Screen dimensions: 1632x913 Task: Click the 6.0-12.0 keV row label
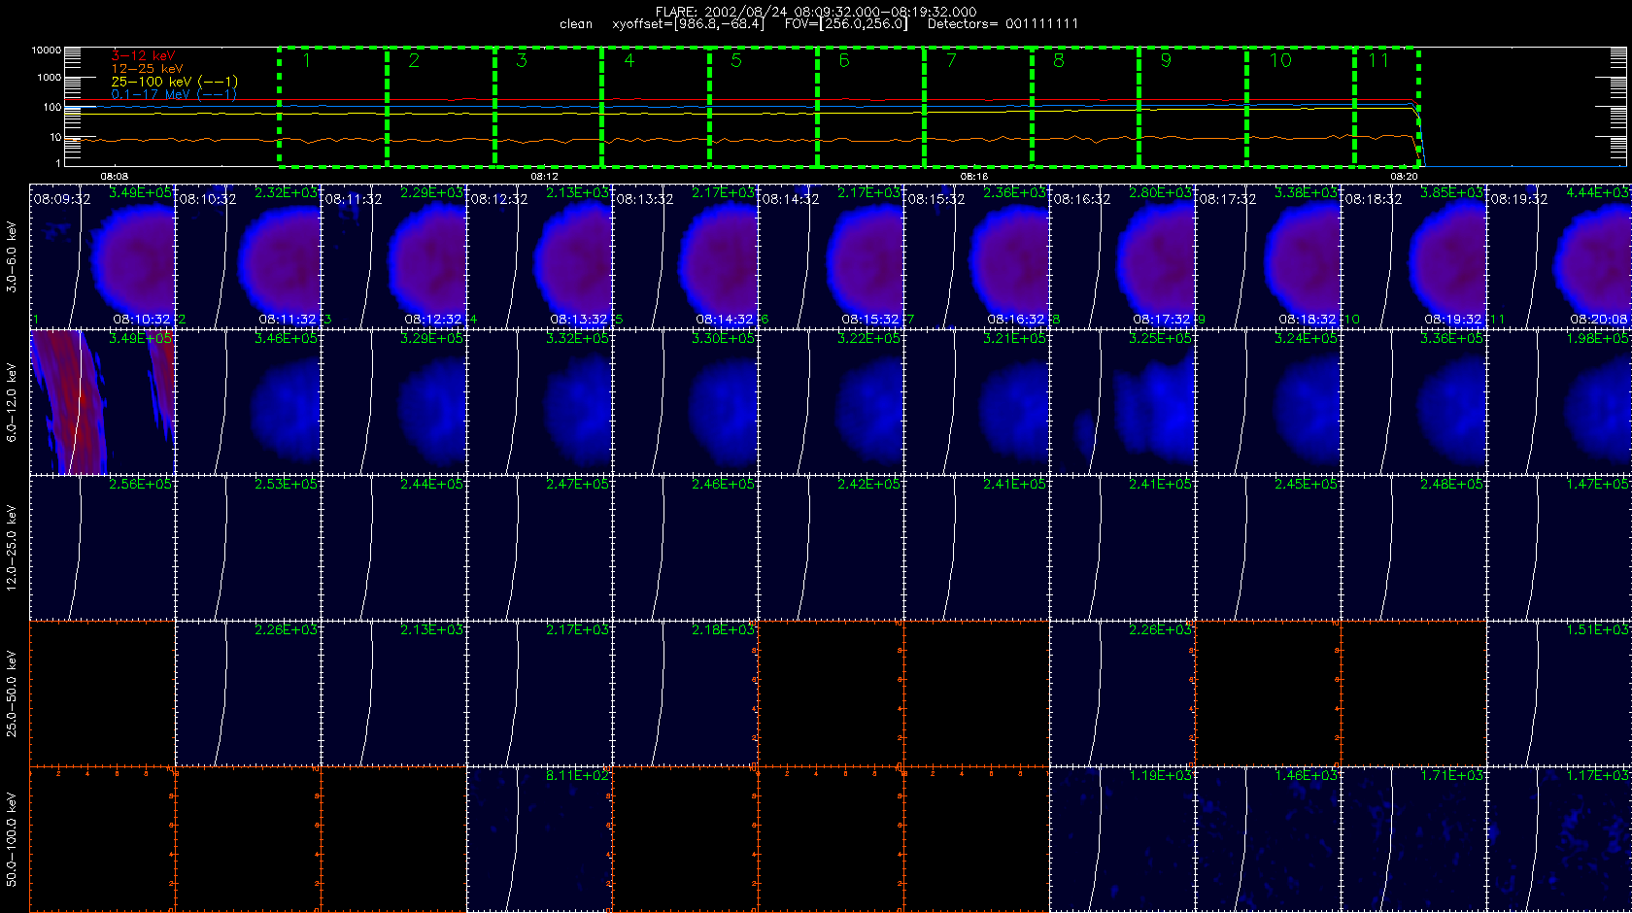click(x=12, y=402)
